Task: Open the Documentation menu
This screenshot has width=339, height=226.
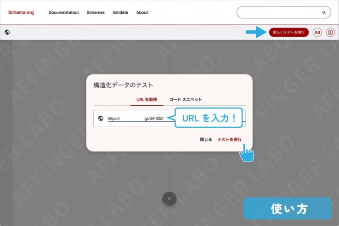Action: pos(63,12)
